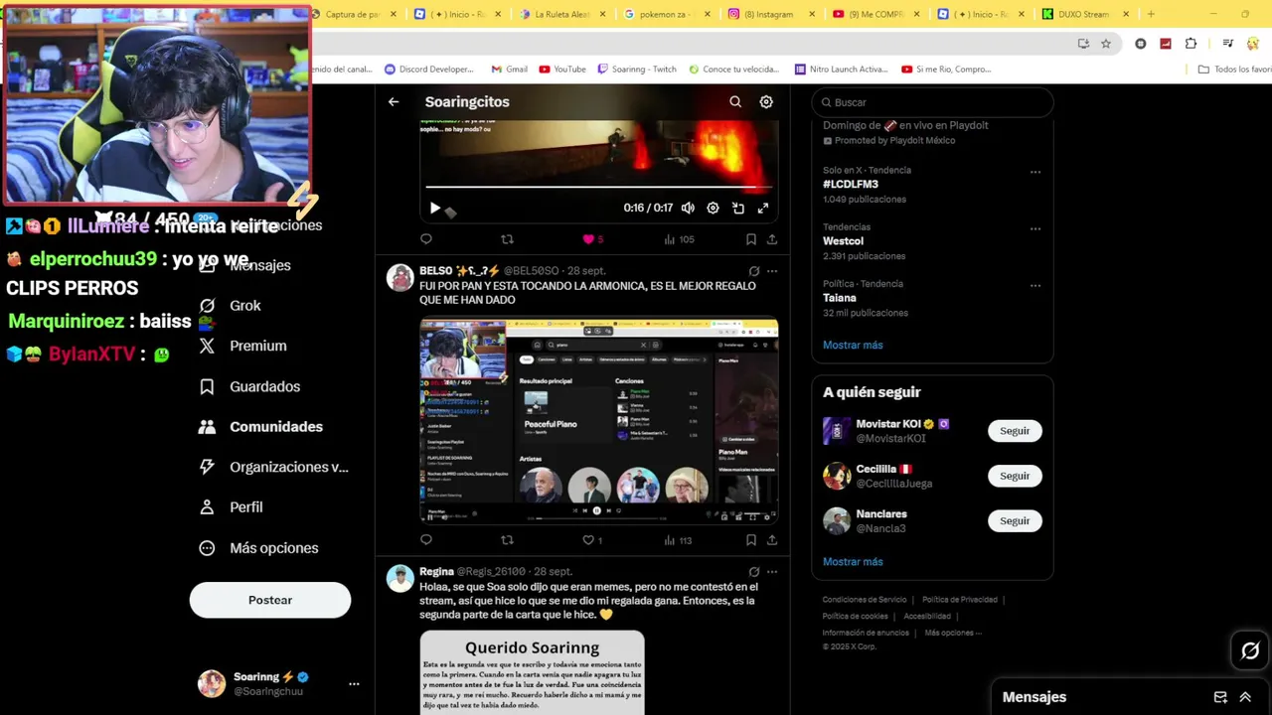Open Premium in the sidebar
The image size is (1272, 715).
(x=242, y=346)
